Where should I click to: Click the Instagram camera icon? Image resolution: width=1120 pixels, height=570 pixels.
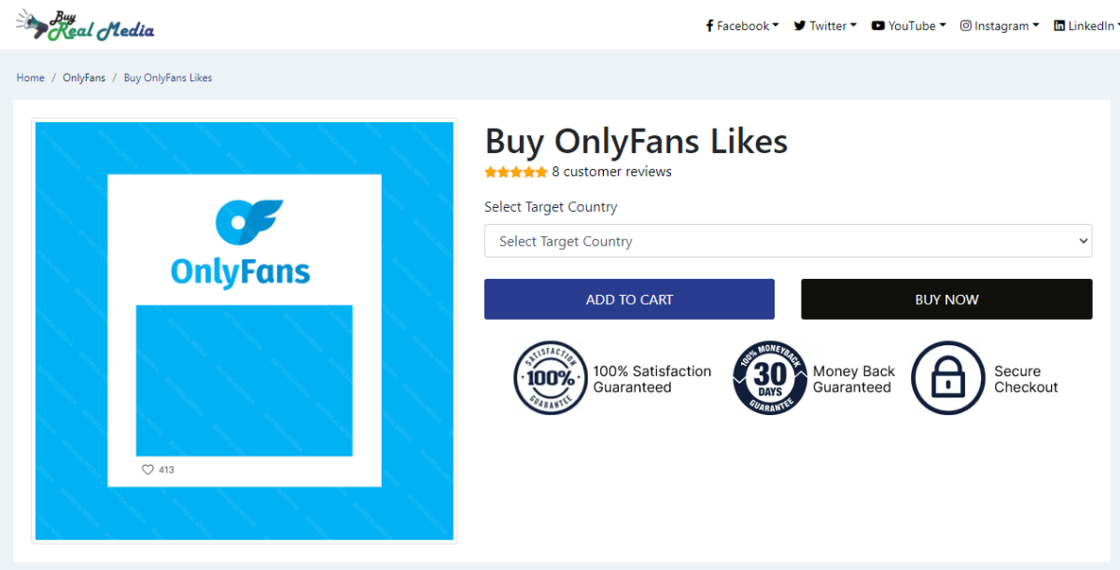[x=966, y=26]
